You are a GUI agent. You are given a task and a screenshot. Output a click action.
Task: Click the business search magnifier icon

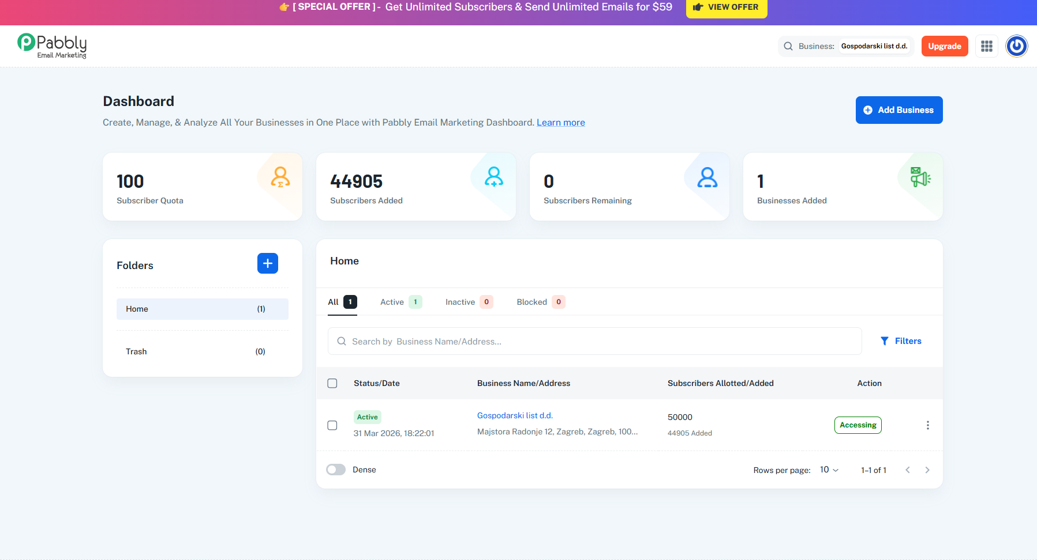[x=788, y=46]
